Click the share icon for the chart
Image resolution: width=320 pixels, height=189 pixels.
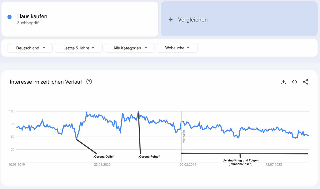point(306,82)
